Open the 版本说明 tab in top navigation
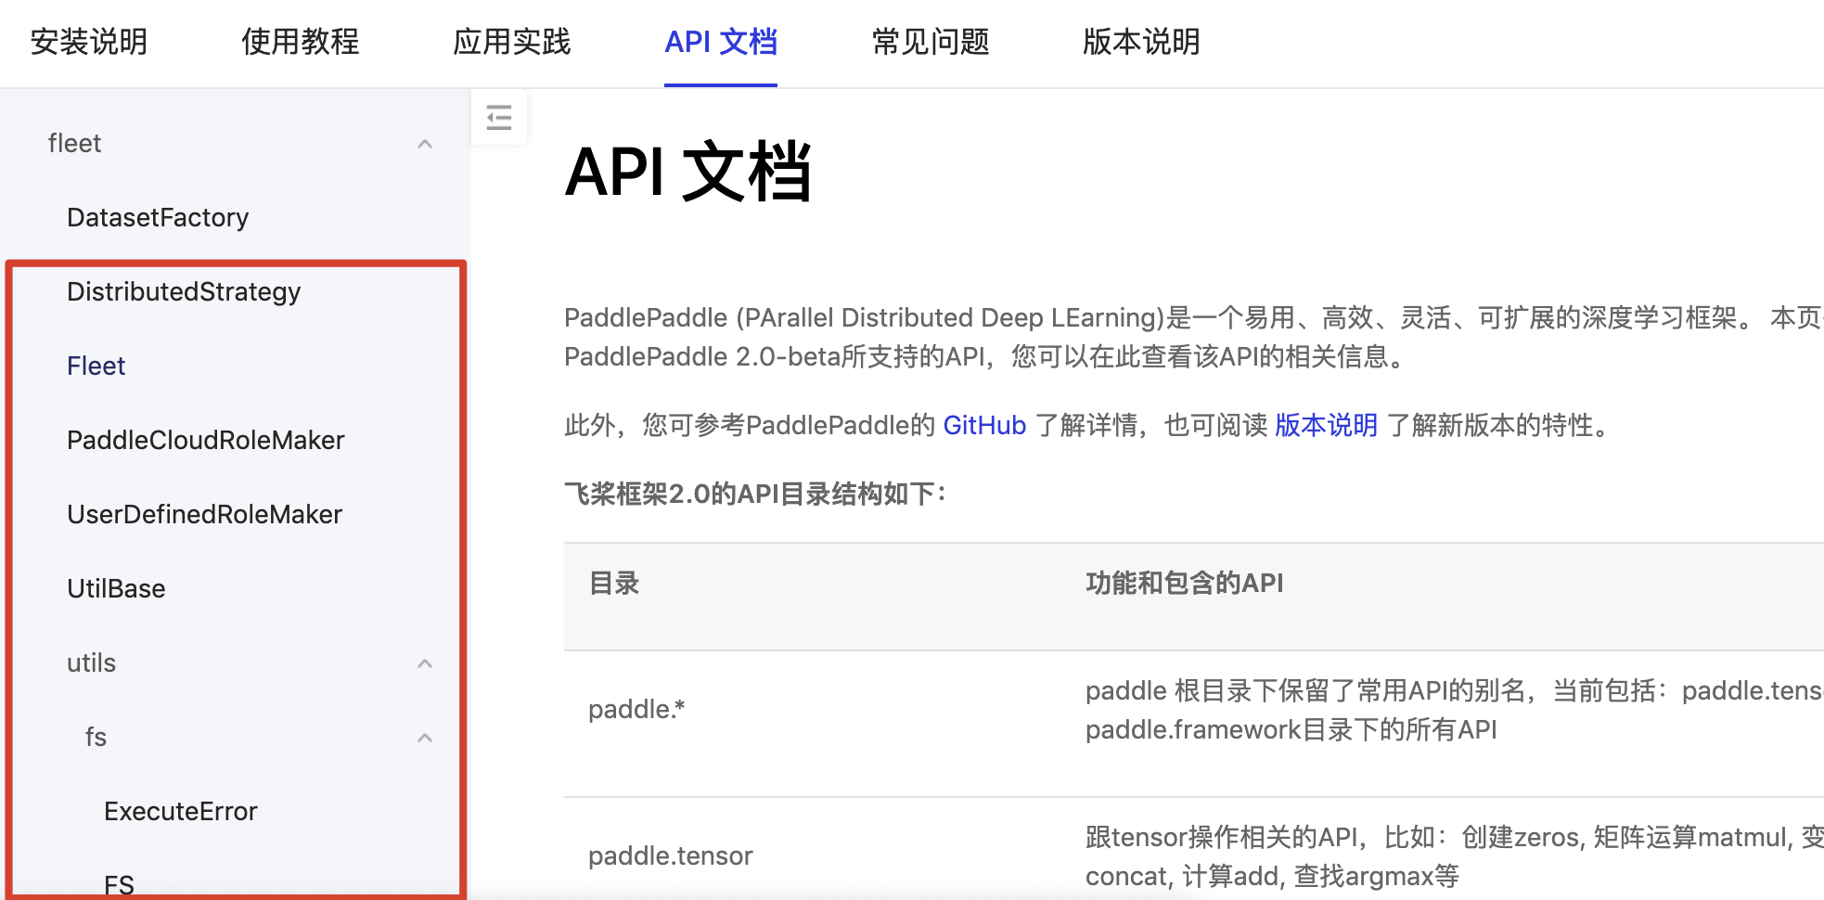Image resolution: width=1824 pixels, height=900 pixels. (x=1141, y=42)
